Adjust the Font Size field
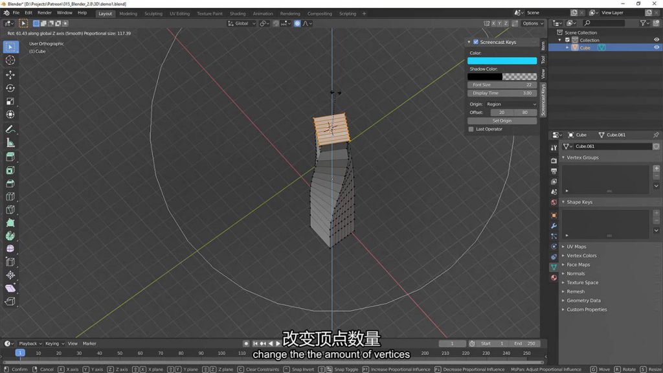This screenshot has width=663, height=373. (x=502, y=85)
